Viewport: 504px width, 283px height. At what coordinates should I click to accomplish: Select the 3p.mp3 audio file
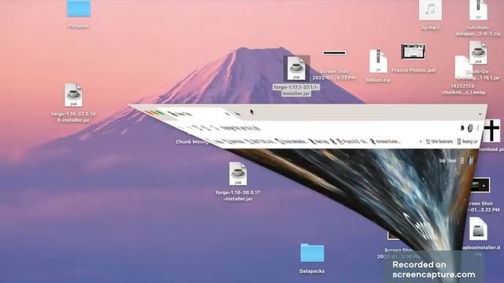[x=430, y=10]
